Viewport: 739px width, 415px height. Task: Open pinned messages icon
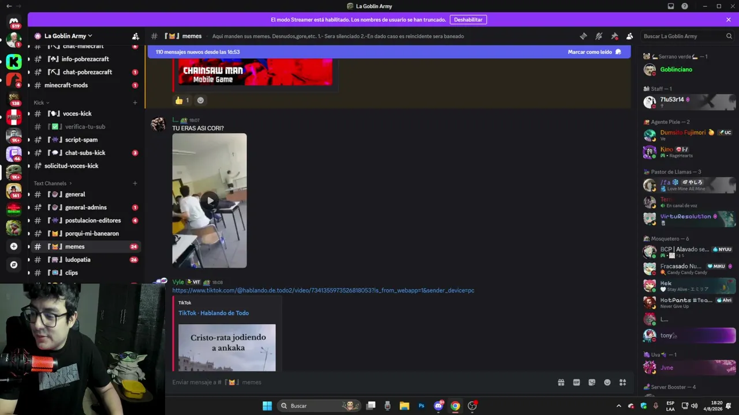[x=614, y=36]
